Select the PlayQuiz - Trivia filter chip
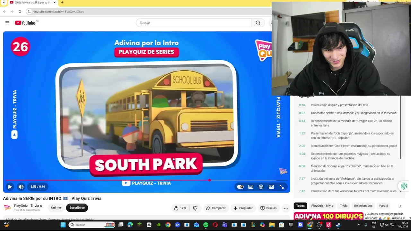This screenshot has height=231, width=411. pos(322,206)
